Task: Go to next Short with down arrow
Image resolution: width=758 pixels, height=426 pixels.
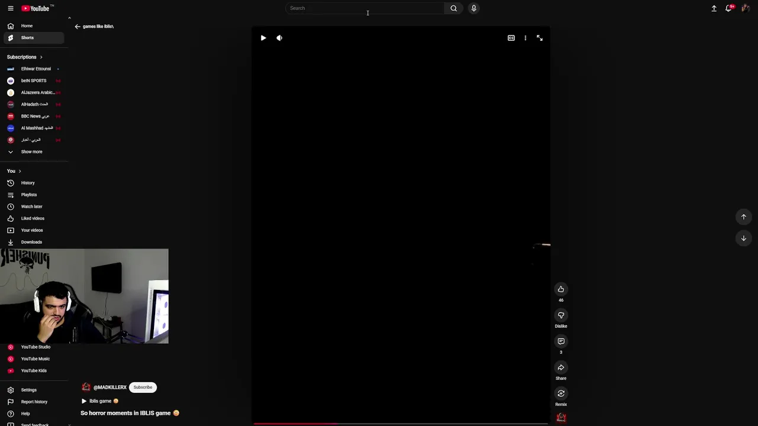Action: [744, 238]
